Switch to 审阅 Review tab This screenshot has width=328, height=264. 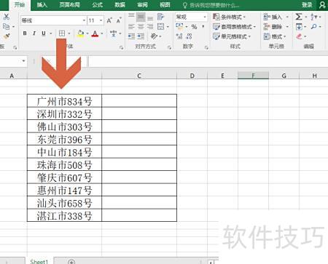pos(142,5)
